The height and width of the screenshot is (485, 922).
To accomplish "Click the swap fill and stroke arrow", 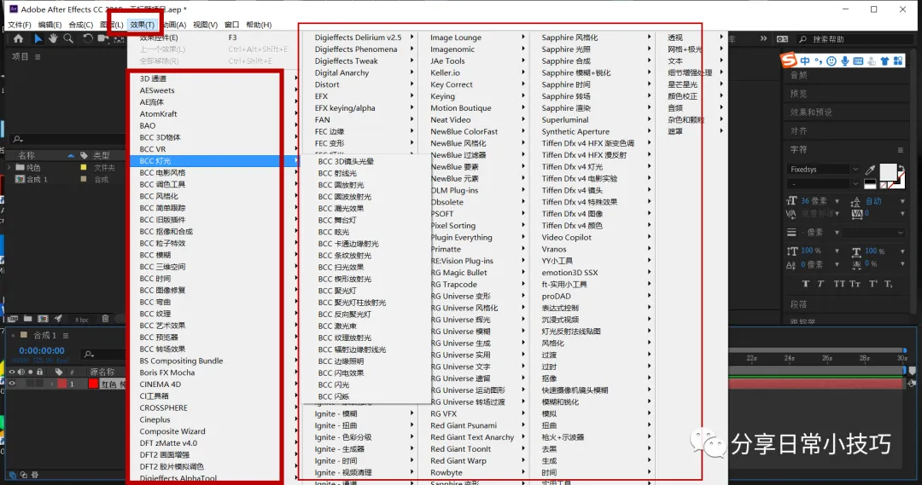I will point(901,167).
